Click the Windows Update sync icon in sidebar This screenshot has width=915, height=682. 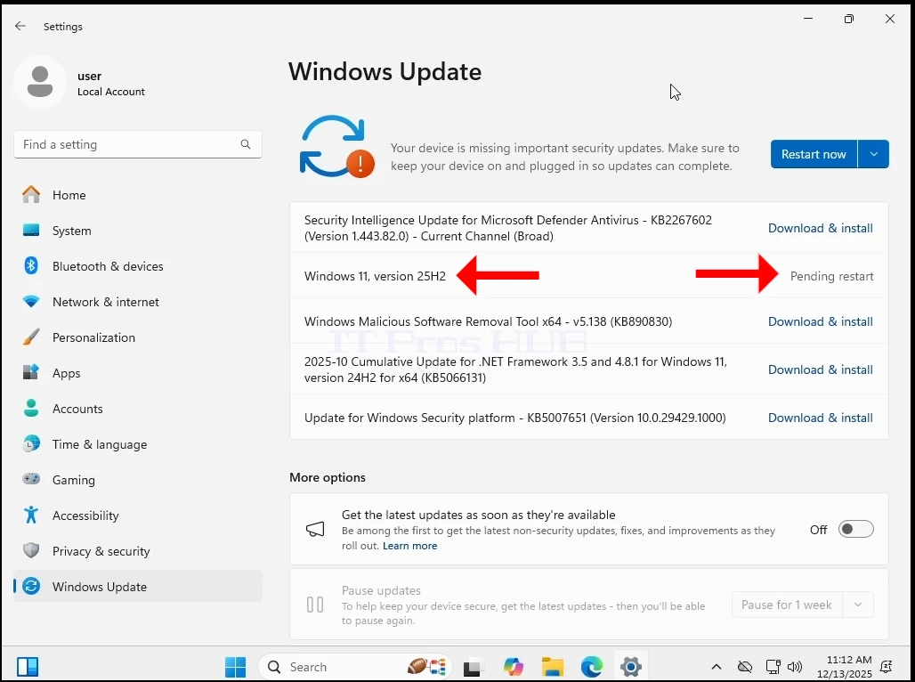[31, 587]
